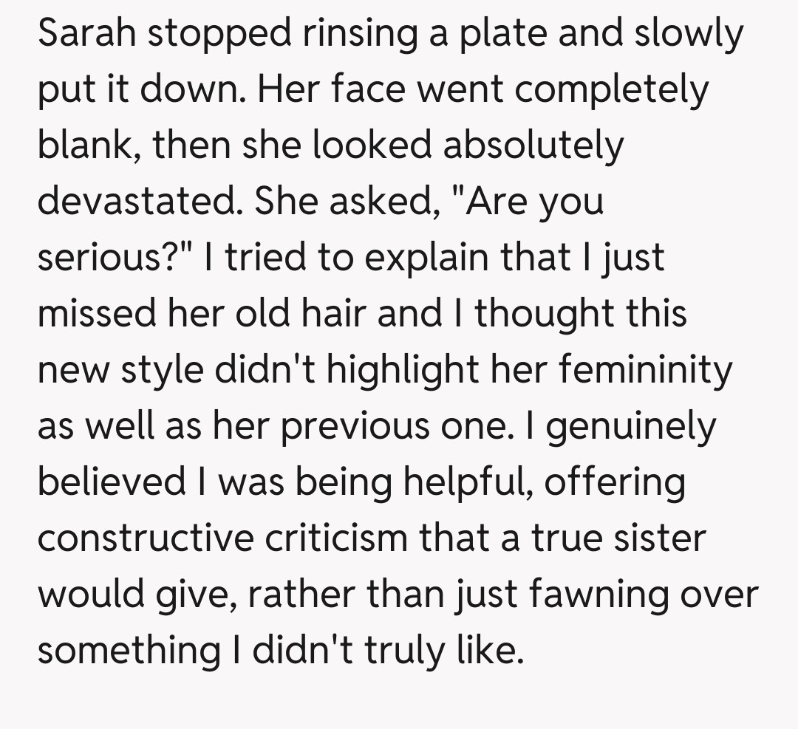
Task: Click the word "genuinely"
Action: [631, 427]
